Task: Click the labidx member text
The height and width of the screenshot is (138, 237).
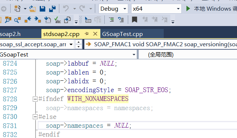Action: coord(78,81)
